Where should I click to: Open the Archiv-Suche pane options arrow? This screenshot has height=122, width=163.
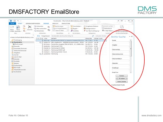pos(130,37)
